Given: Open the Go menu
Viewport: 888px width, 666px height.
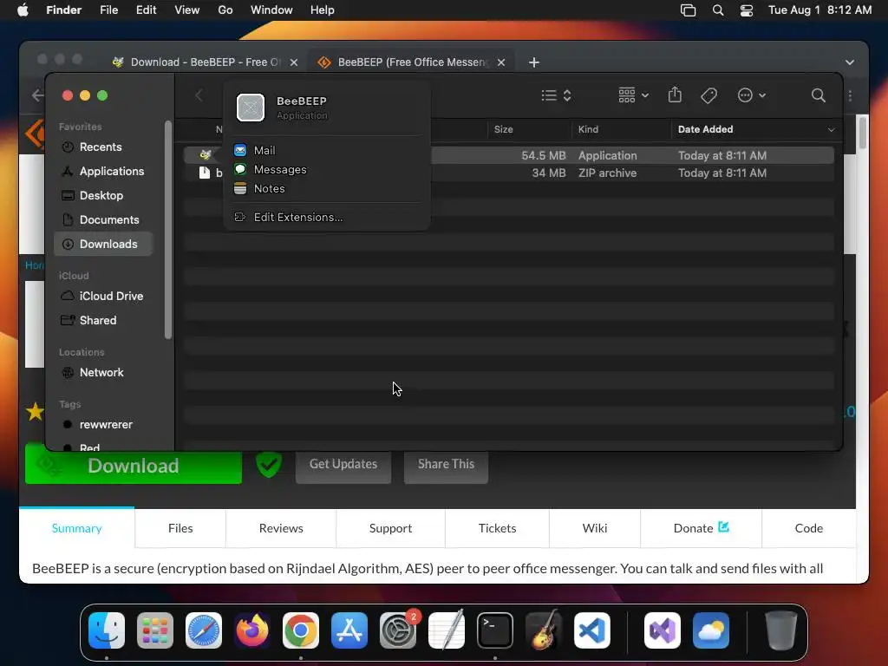Looking at the screenshot, I should pos(225,10).
